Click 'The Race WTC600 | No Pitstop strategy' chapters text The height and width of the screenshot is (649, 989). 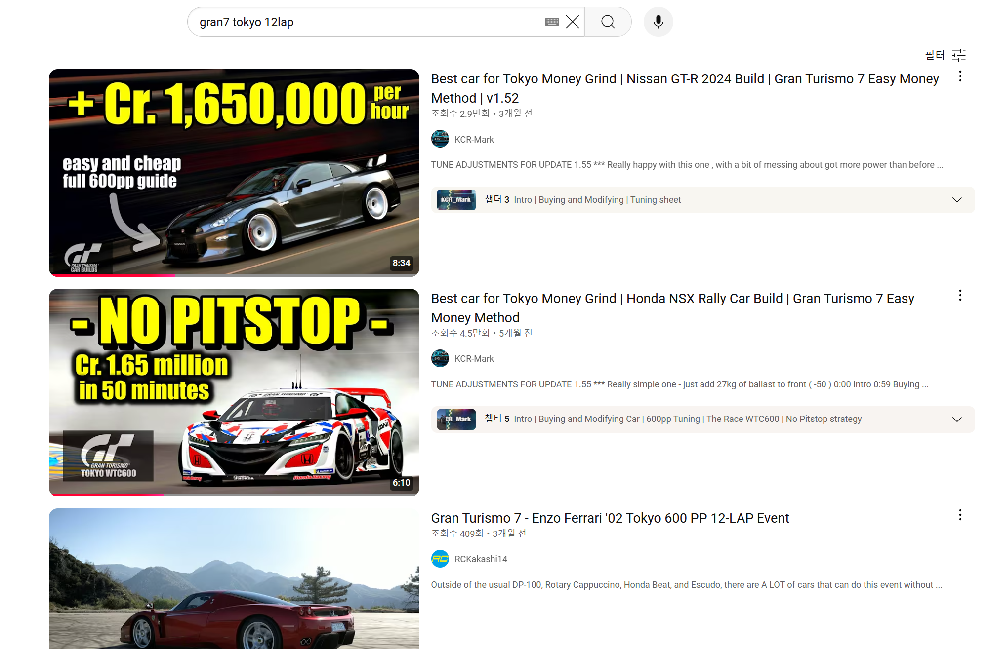[x=784, y=419]
